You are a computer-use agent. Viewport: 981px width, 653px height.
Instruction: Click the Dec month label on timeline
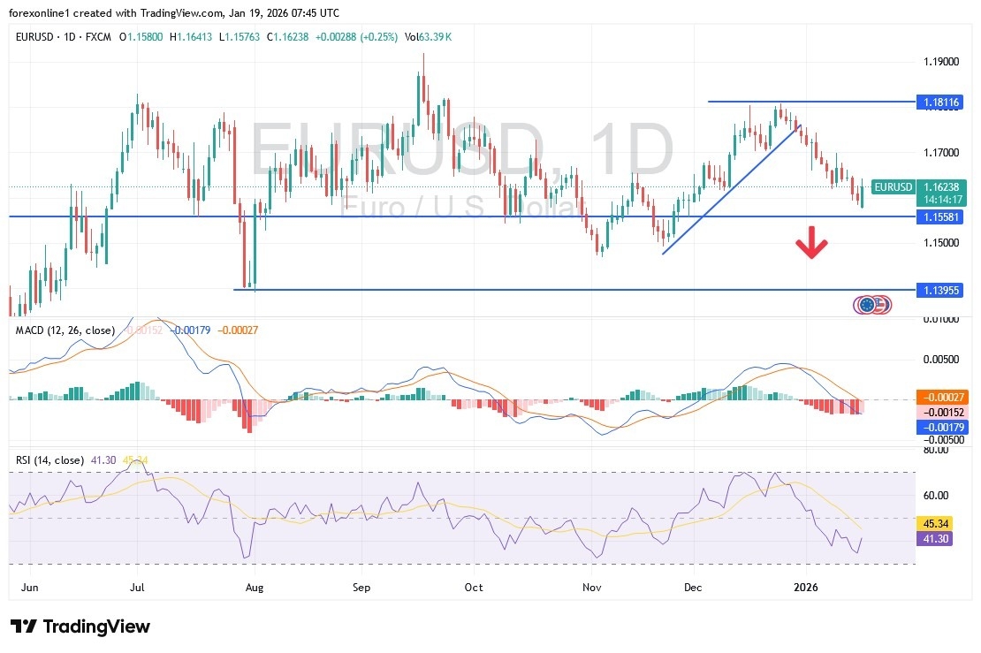click(x=693, y=587)
